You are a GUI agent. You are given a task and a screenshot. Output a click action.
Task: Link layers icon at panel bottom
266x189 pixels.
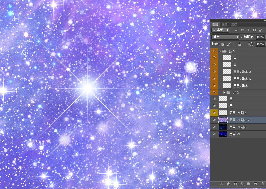coord(221,184)
